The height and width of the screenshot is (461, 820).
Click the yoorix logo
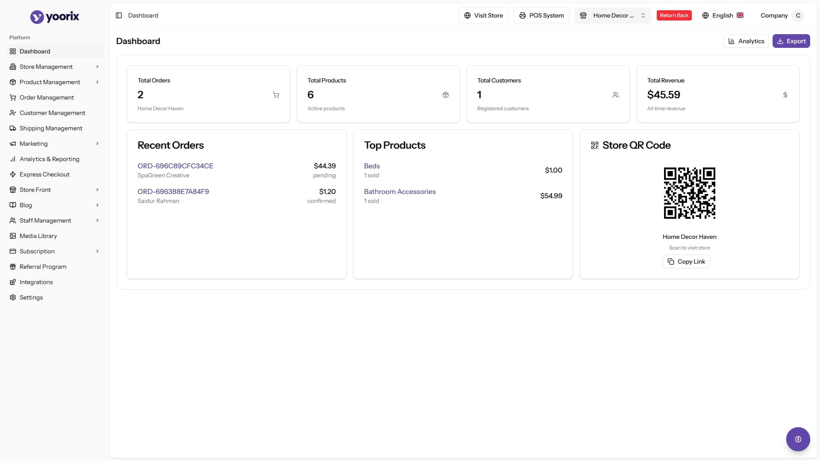coord(55,17)
